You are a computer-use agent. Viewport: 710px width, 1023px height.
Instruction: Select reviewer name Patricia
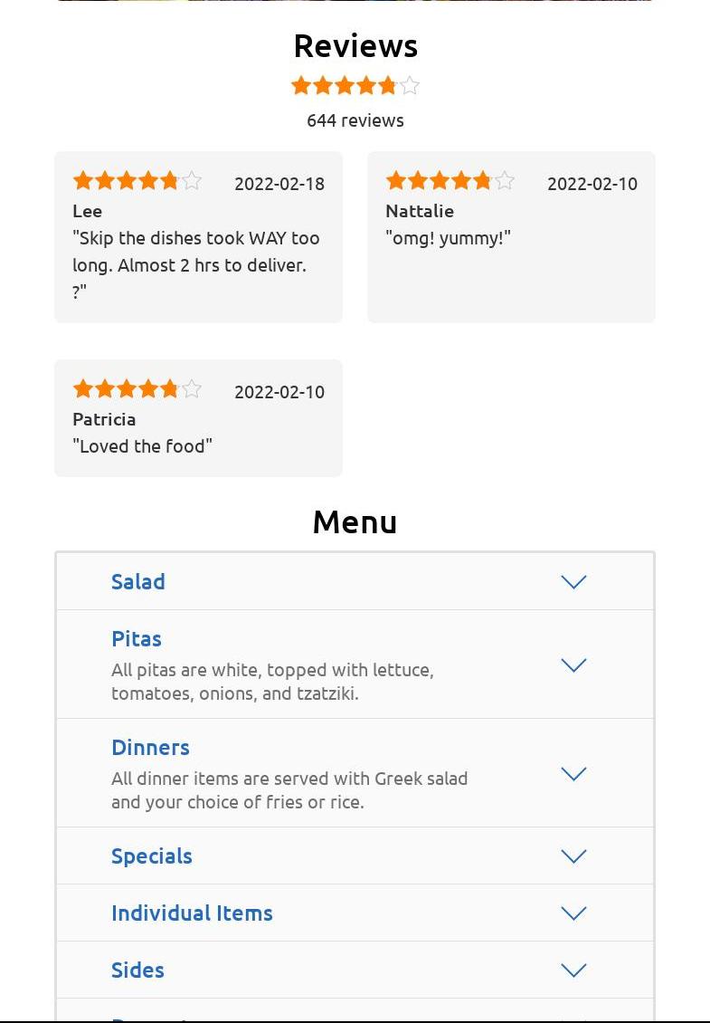click(x=104, y=419)
